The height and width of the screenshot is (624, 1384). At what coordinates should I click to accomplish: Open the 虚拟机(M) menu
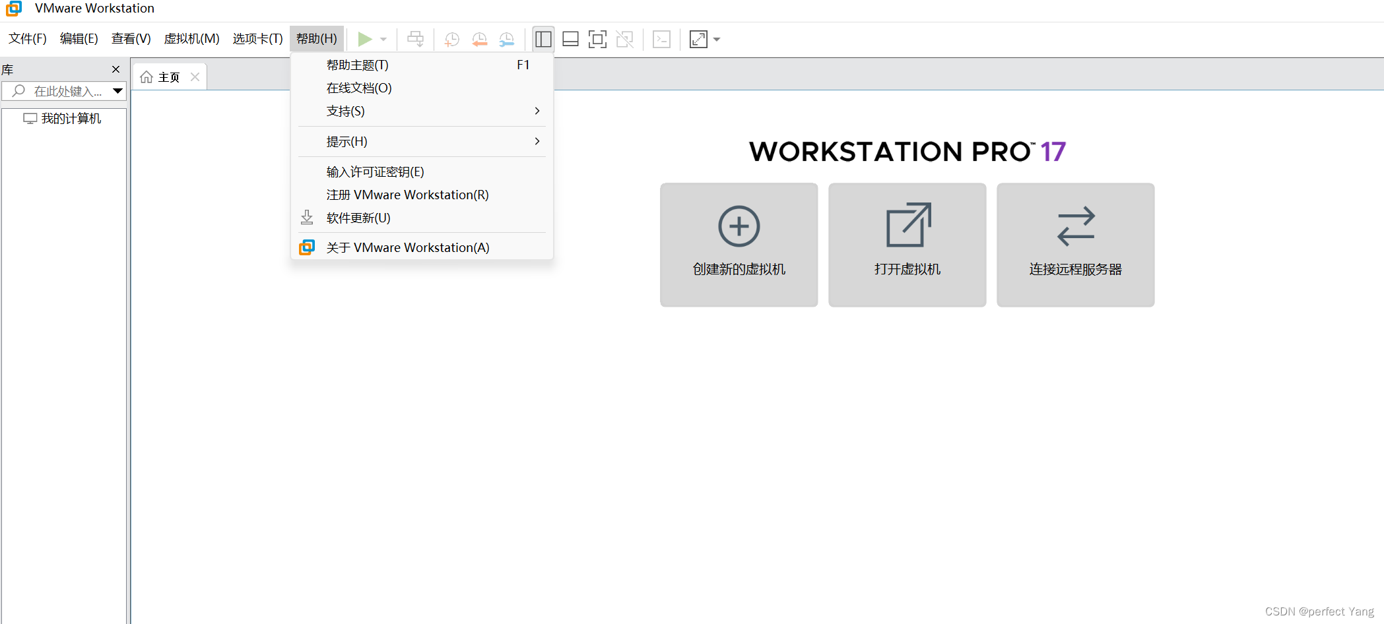point(192,39)
